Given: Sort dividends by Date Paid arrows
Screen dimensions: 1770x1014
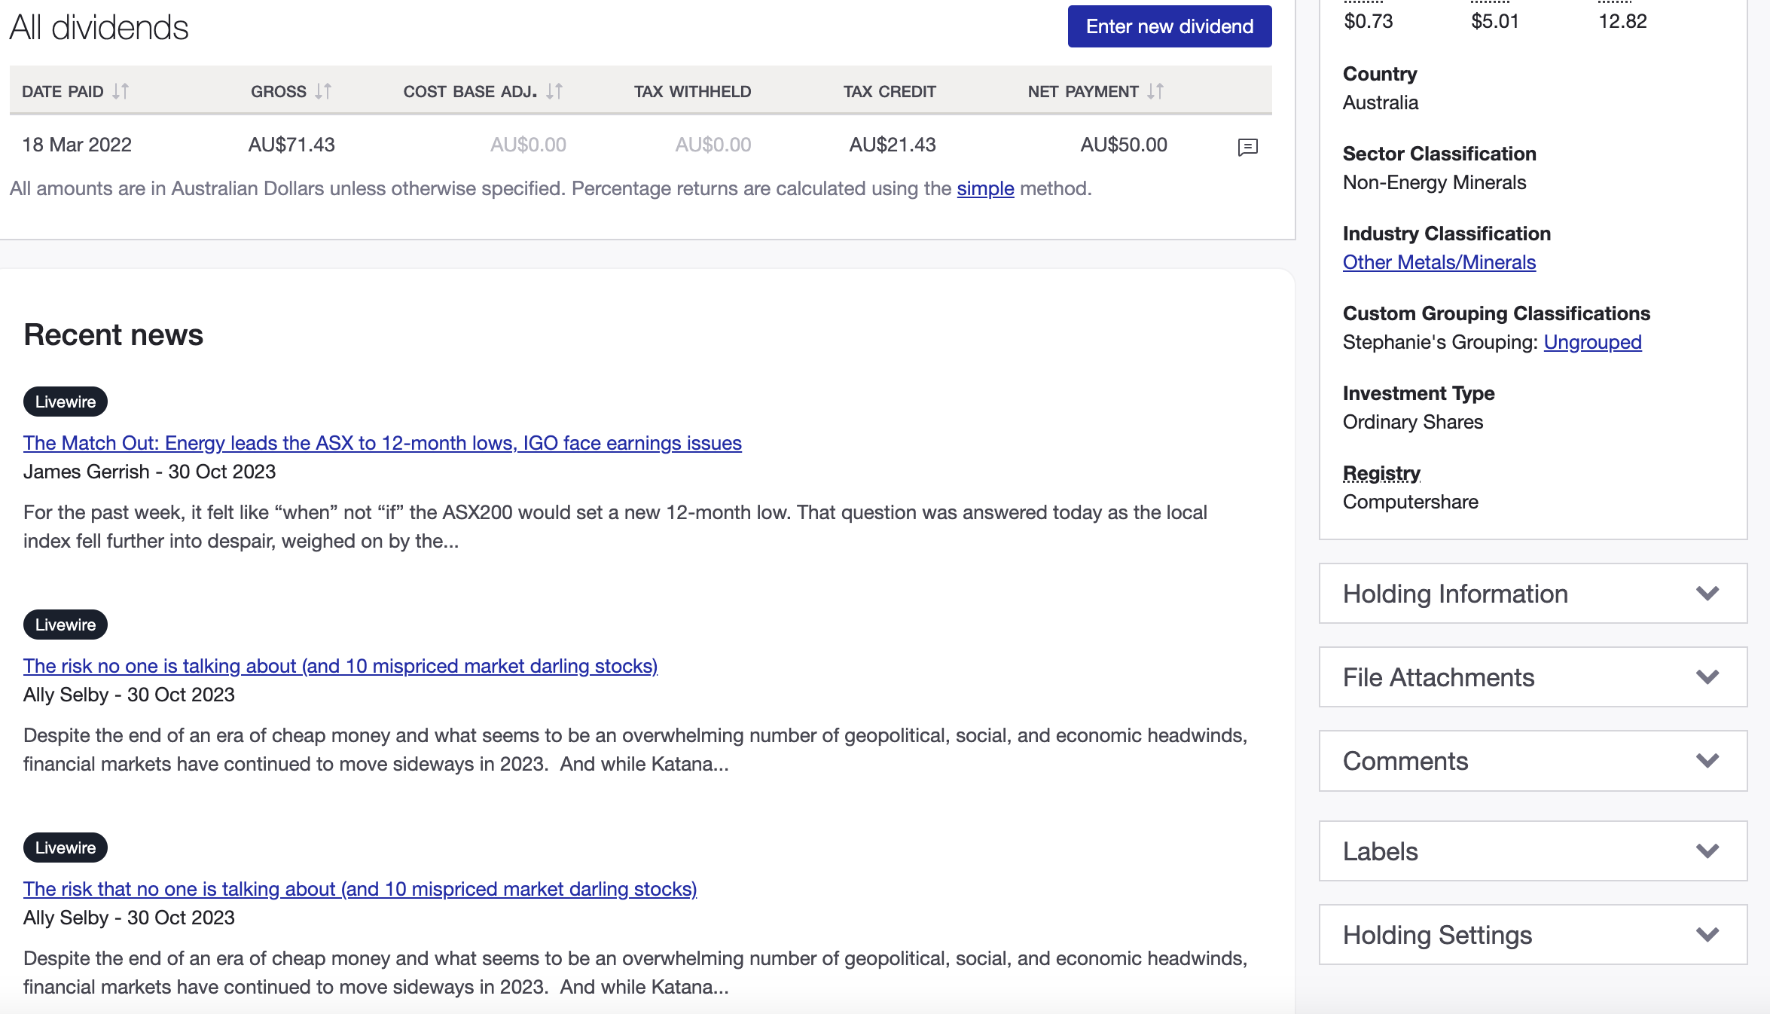Looking at the screenshot, I should coord(121,91).
